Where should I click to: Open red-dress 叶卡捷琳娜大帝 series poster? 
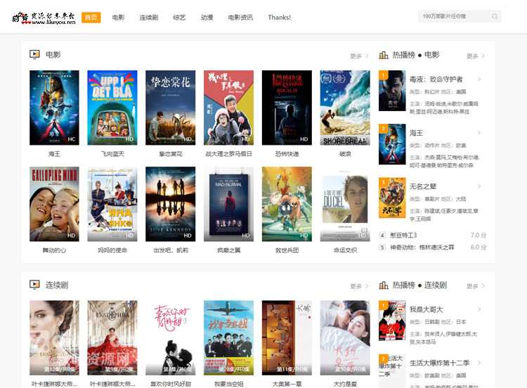pyautogui.click(x=112, y=338)
